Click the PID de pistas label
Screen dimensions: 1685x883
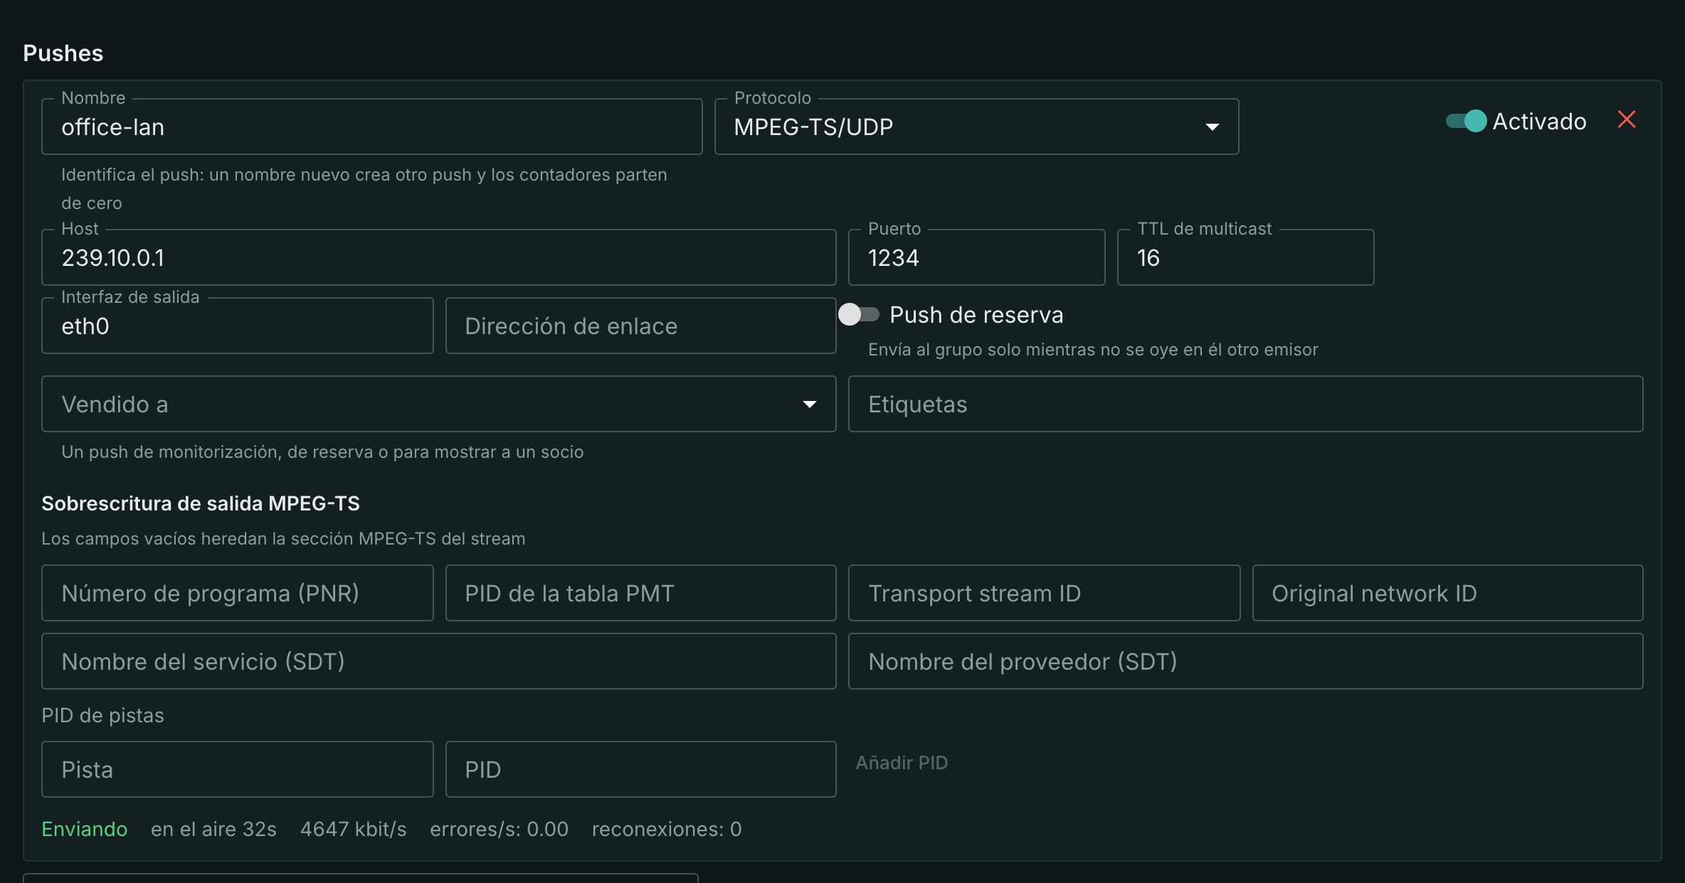(102, 715)
